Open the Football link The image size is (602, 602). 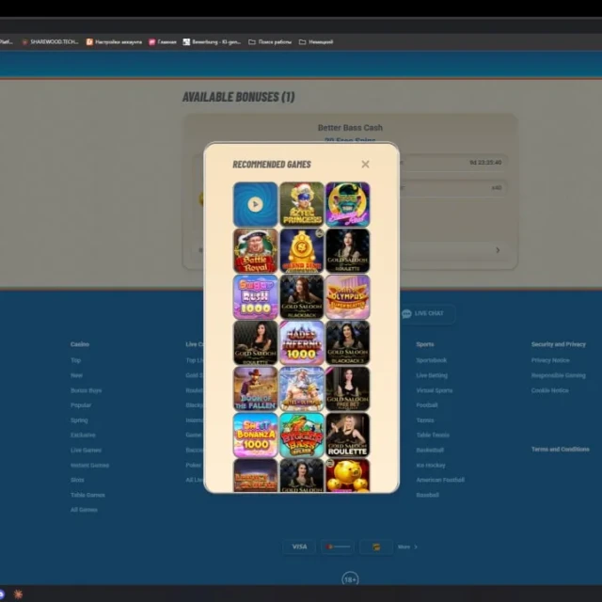[x=427, y=405]
